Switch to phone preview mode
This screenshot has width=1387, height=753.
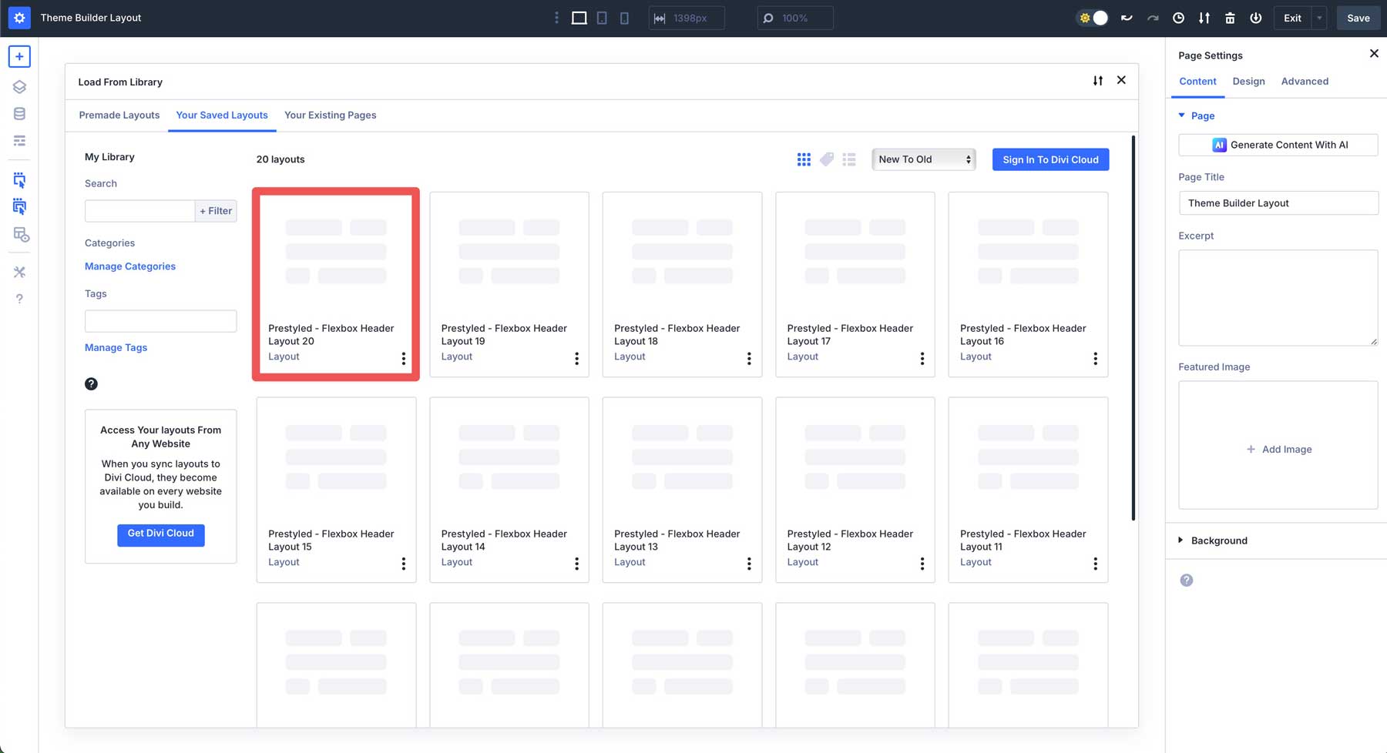[624, 17]
